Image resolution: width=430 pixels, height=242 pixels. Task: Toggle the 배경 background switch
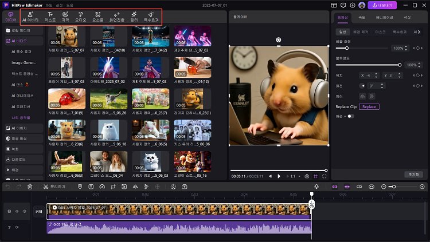pos(350,116)
